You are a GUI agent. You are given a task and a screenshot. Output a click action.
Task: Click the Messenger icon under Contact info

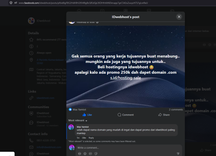click(x=31, y=154)
